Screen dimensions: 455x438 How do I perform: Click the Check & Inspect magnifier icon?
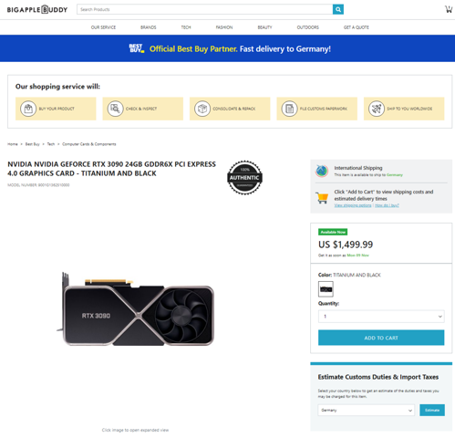coord(115,109)
